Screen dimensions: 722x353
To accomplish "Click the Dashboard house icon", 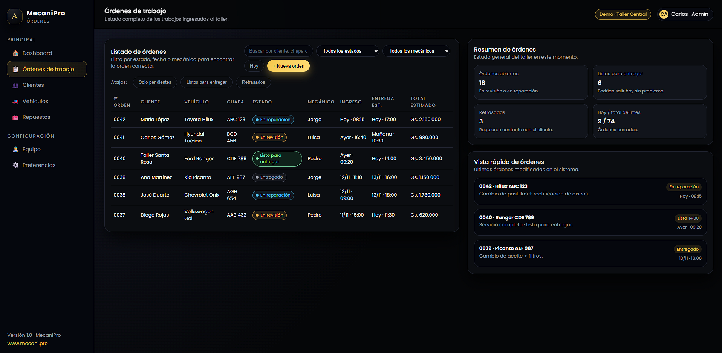I will pos(15,53).
